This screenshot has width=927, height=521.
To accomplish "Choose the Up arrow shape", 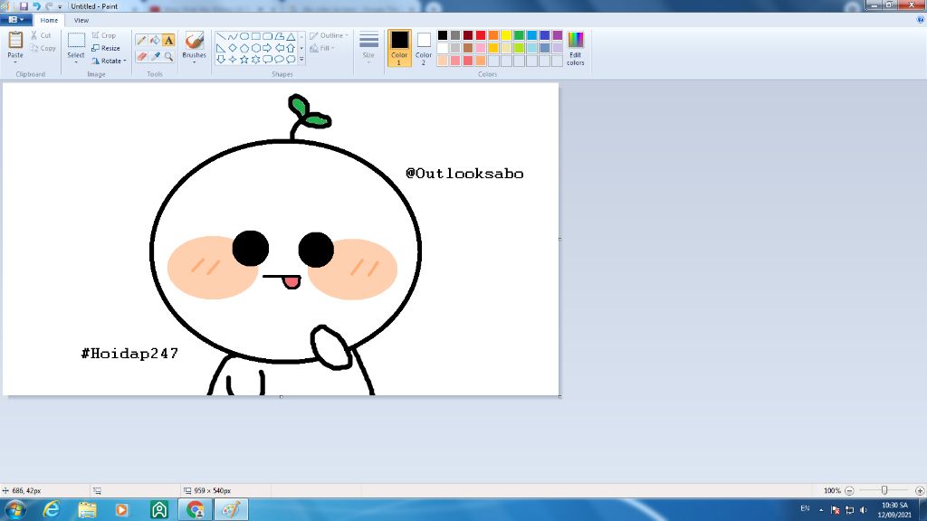I will click(x=291, y=48).
